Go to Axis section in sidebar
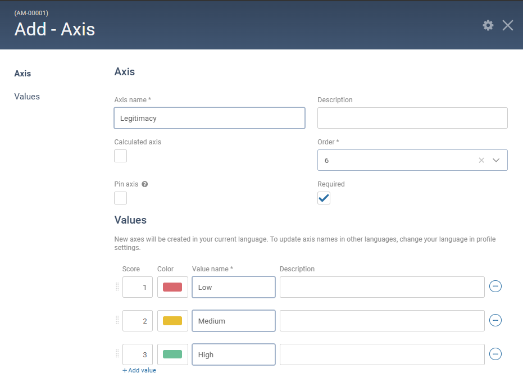This screenshot has height=382, width=523. pyautogui.click(x=22, y=74)
